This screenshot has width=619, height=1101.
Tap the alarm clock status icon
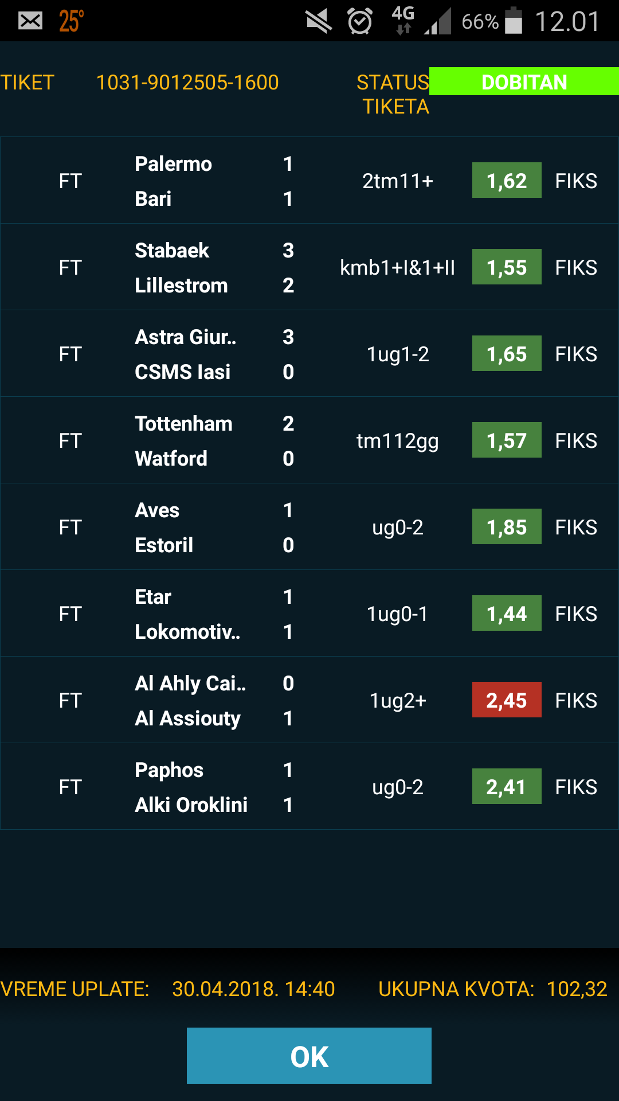(360, 22)
